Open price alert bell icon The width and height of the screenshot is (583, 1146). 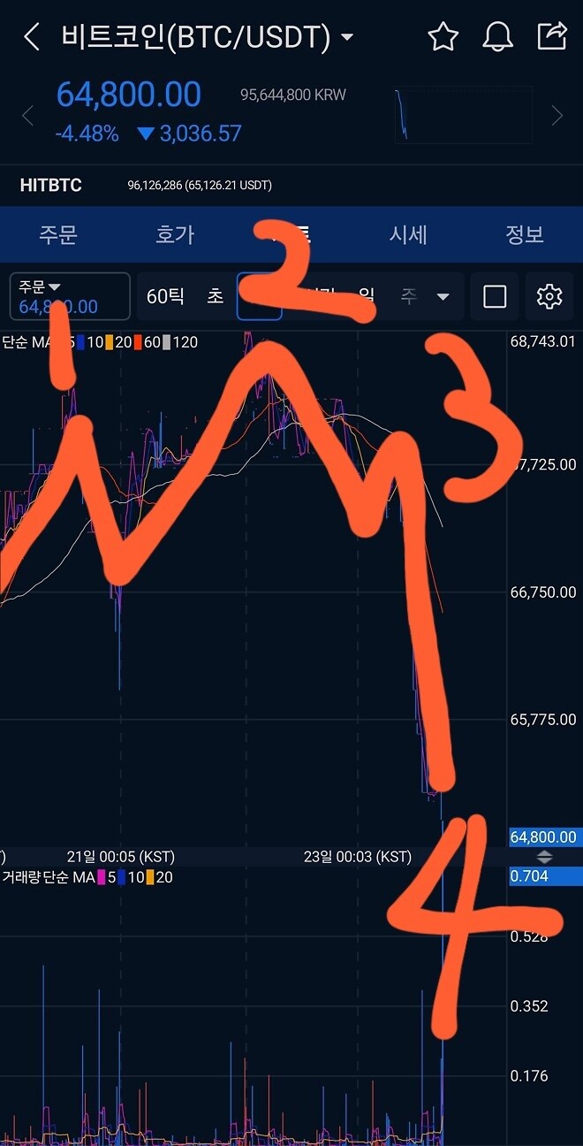pos(497,37)
